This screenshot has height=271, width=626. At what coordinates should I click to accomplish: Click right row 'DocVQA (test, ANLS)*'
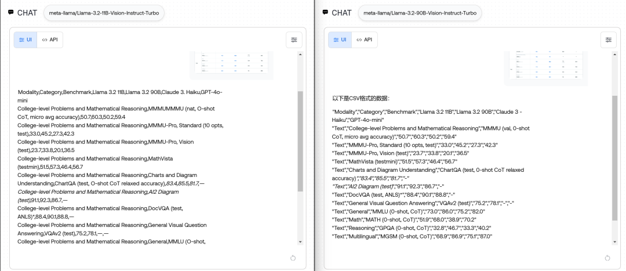point(394,194)
